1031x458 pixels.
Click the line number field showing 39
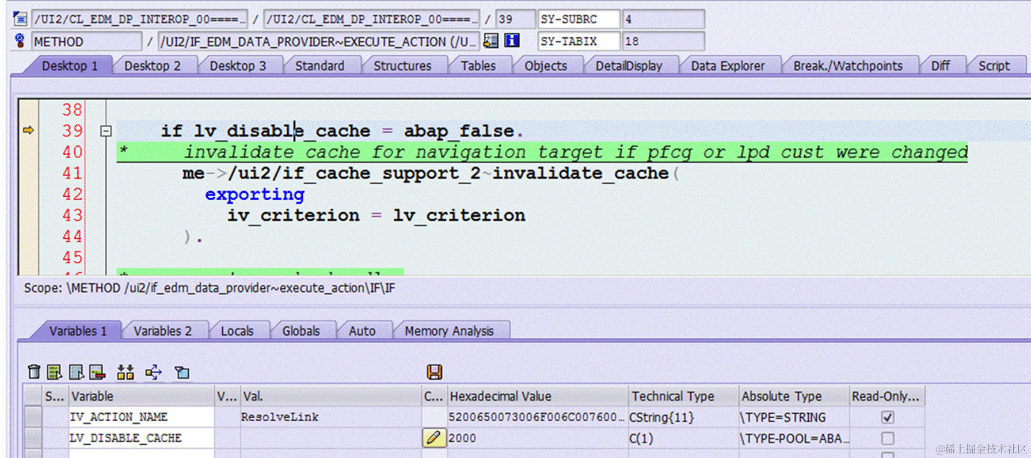pos(515,19)
